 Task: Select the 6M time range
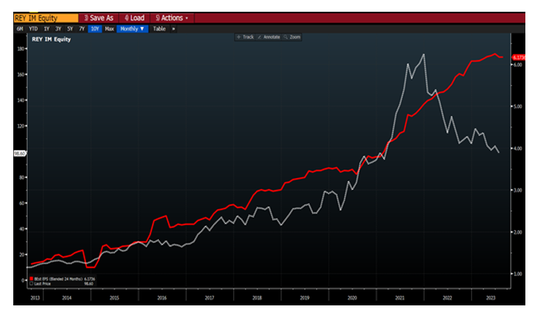20,28
